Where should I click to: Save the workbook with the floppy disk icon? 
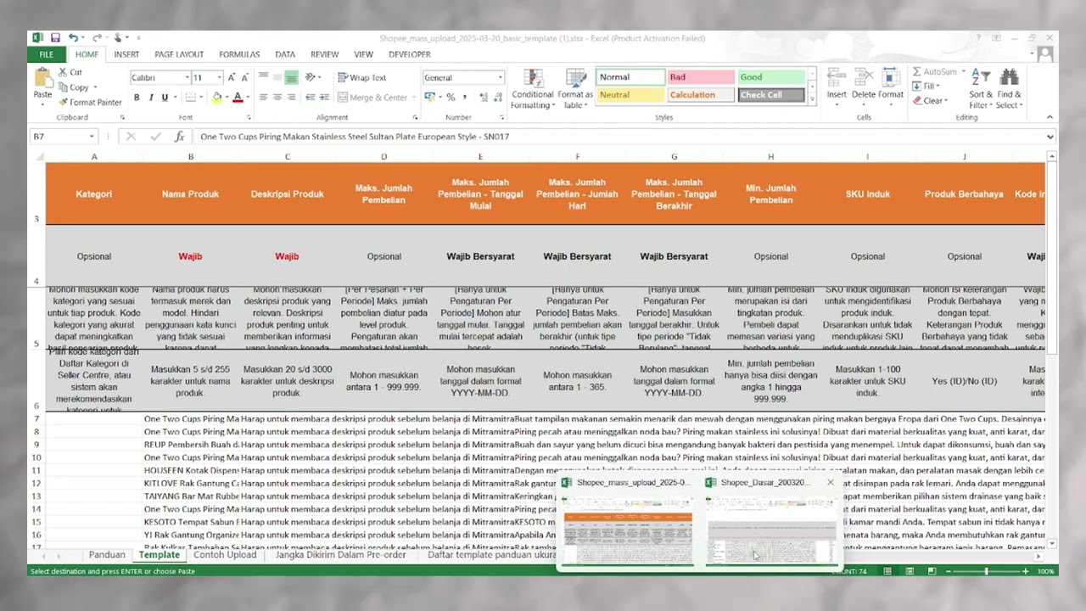tap(55, 38)
